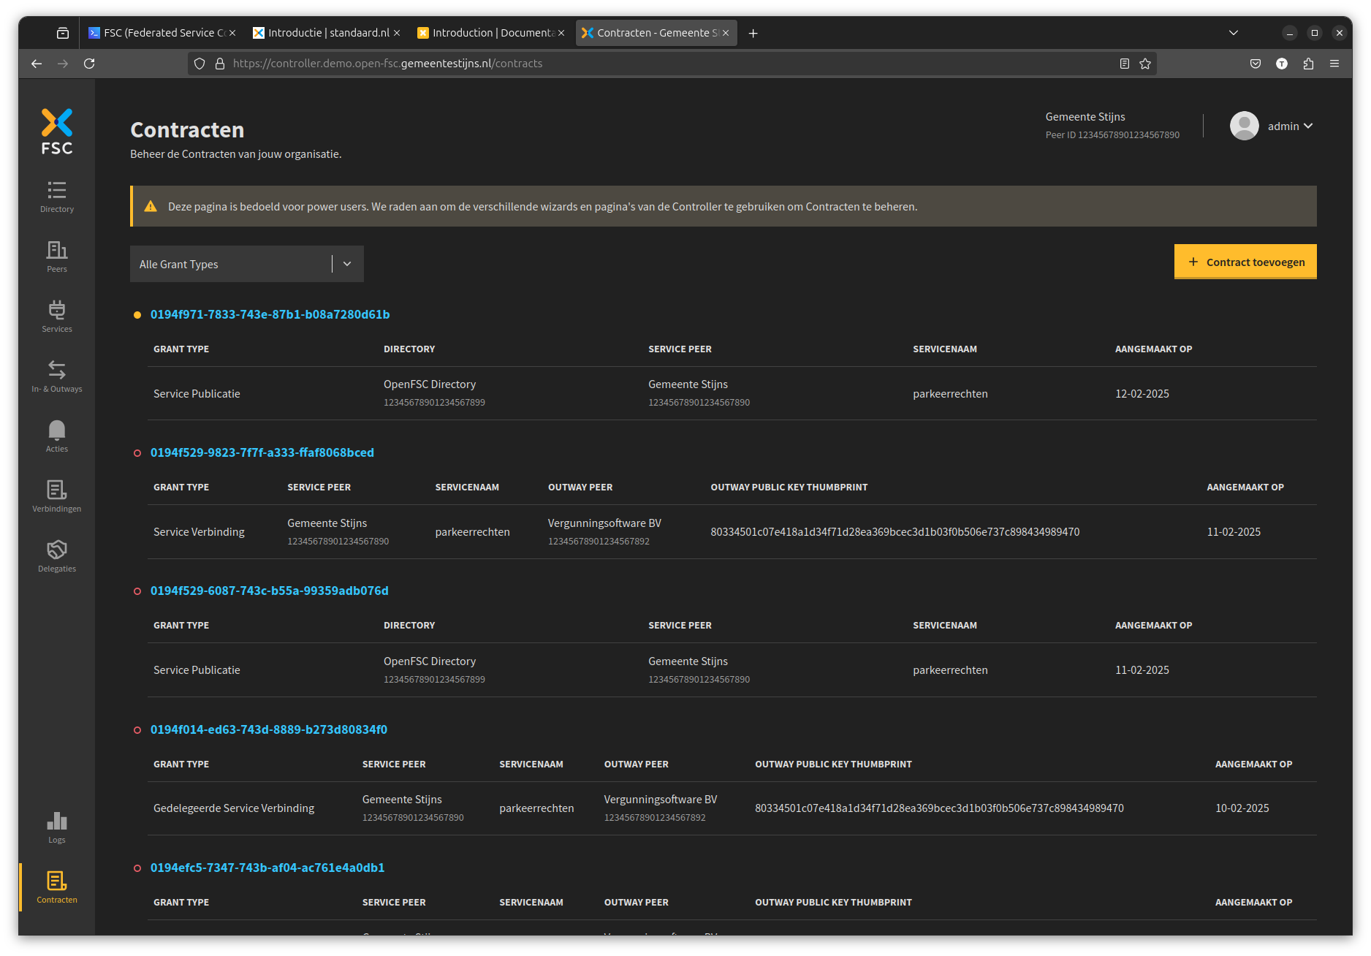
Task: Open Delegaties handshake icon
Action: coord(57,556)
